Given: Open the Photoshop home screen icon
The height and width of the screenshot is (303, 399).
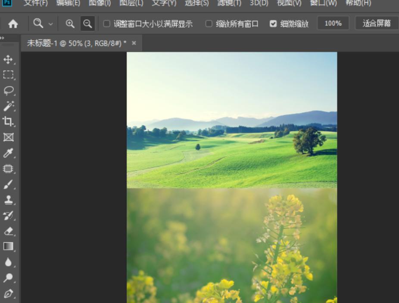Looking at the screenshot, I should click(x=13, y=23).
